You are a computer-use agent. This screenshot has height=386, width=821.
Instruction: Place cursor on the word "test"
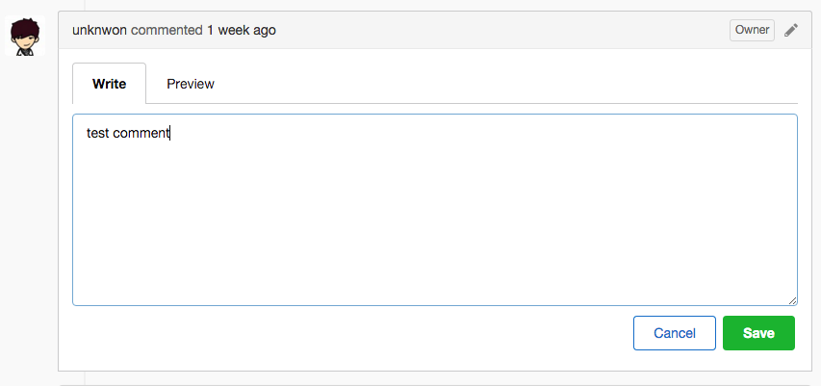tap(97, 133)
